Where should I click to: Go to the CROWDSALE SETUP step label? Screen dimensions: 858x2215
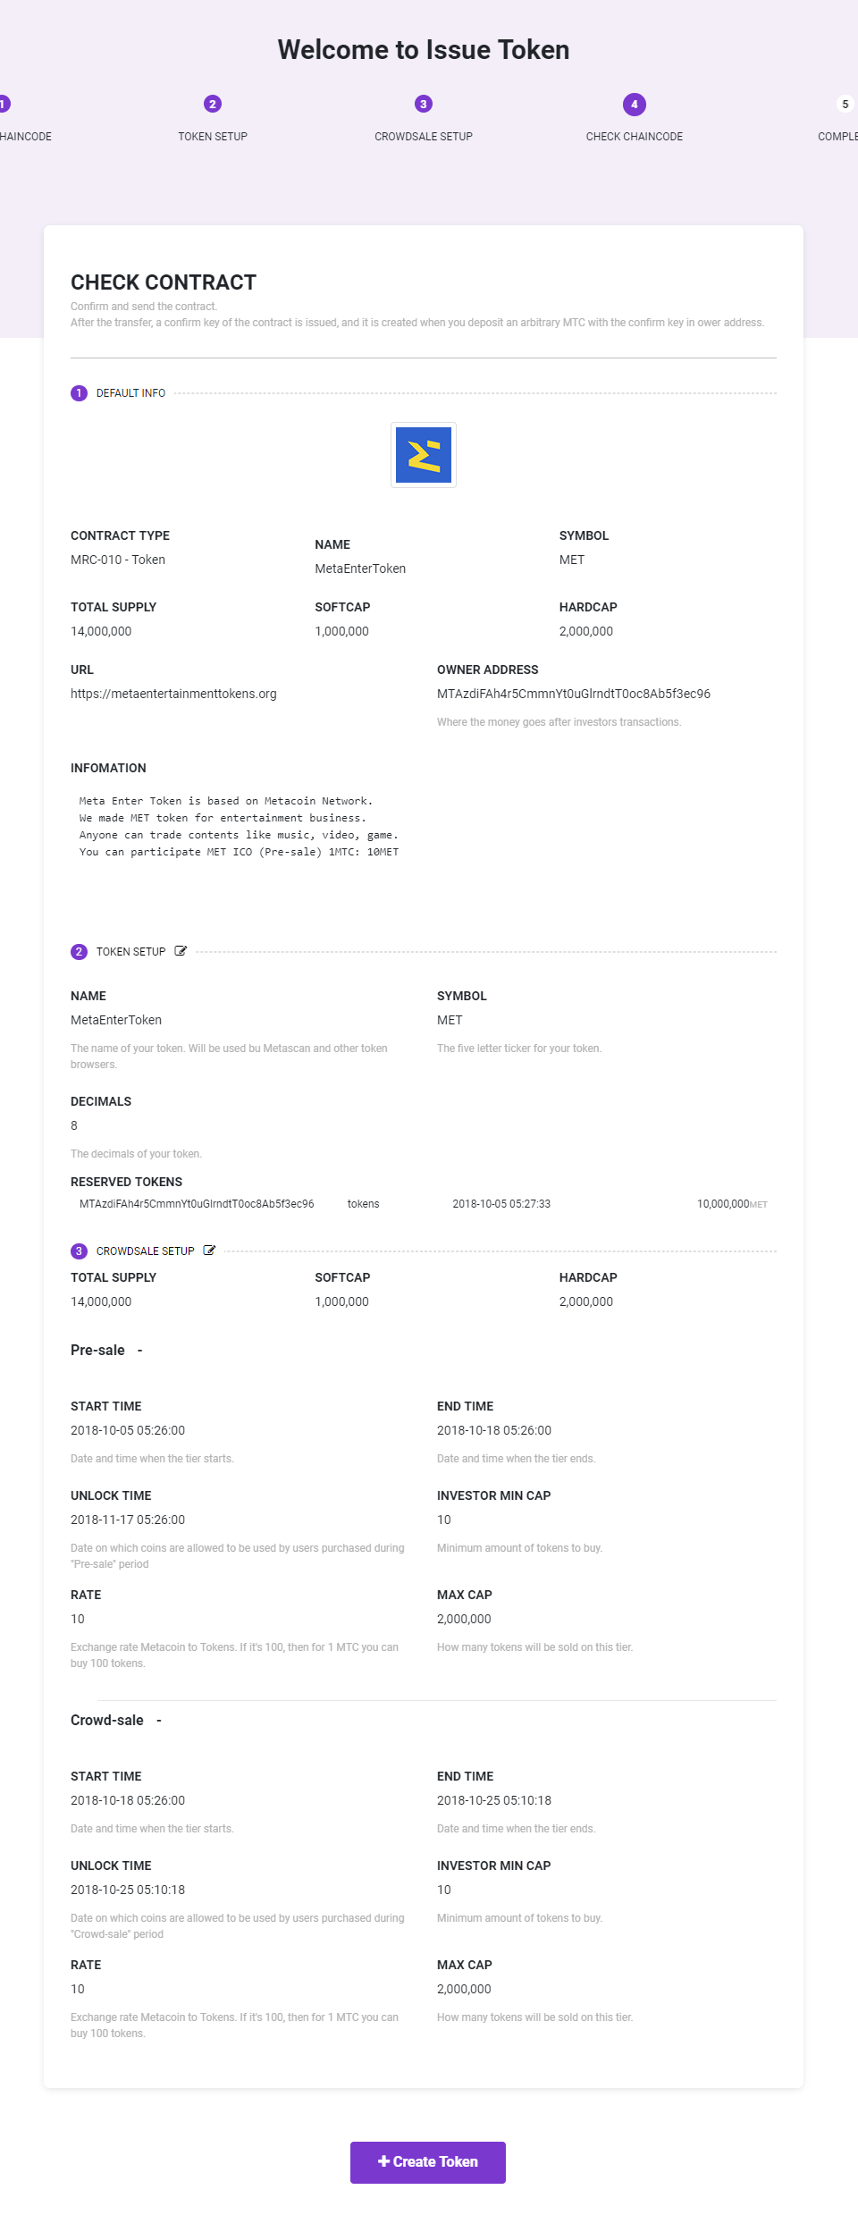(x=424, y=137)
